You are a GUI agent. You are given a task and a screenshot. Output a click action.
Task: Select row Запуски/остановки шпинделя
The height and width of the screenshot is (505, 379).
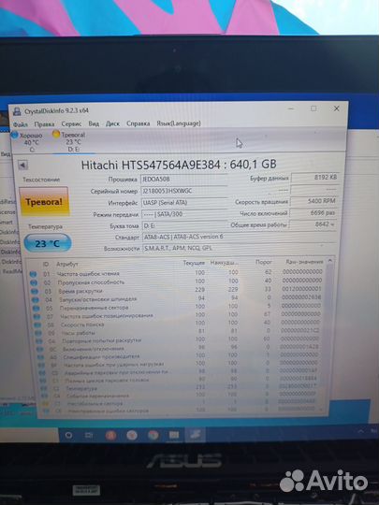tap(177, 298)
